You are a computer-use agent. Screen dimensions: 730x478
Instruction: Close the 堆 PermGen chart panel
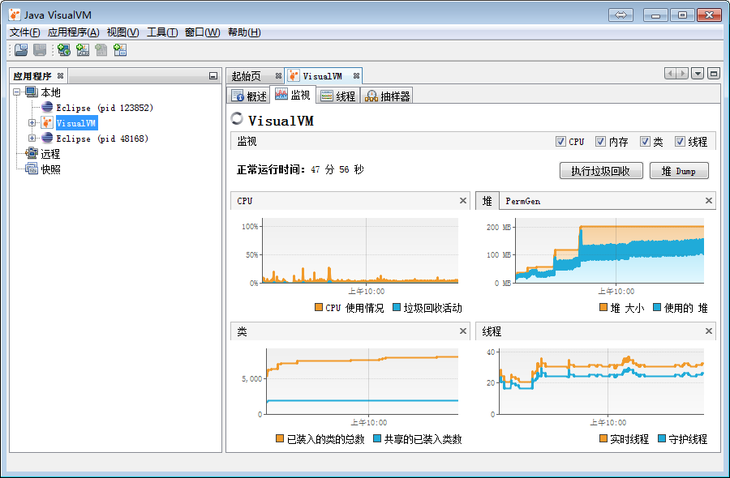point(709,200)
